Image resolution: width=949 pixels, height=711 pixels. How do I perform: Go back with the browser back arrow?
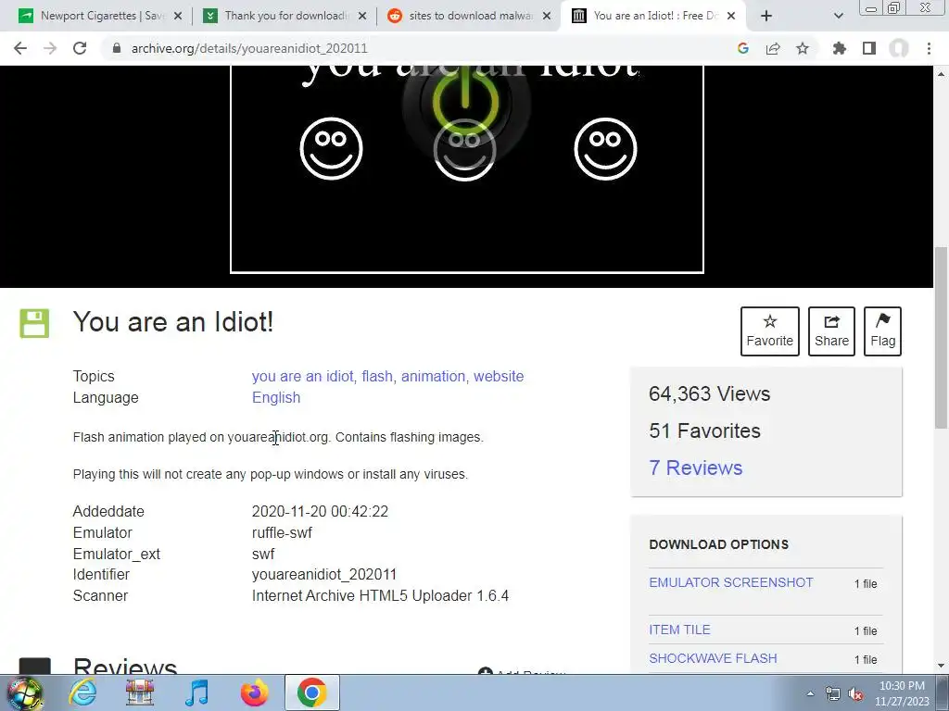pyautogui.click(x=20, y=48)
